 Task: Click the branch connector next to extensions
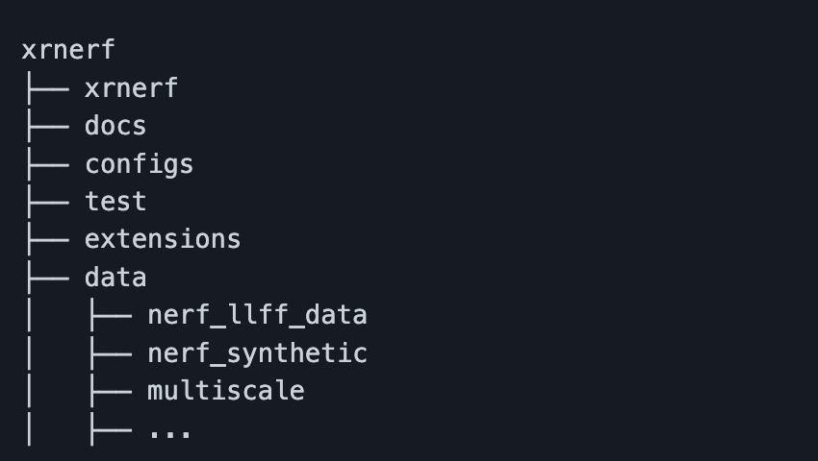45,239
